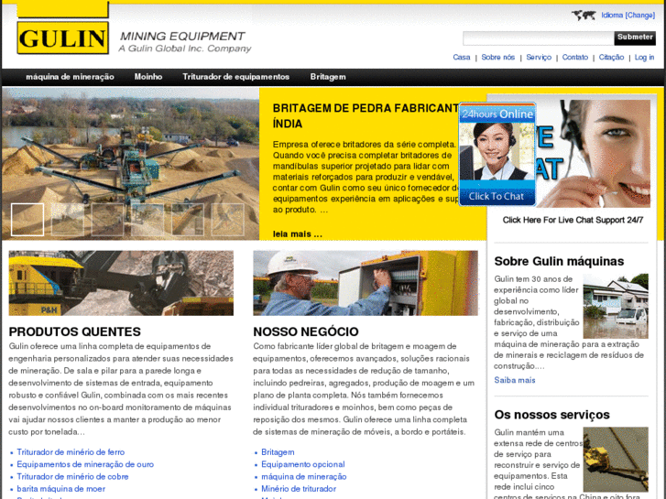Click the Nosso Negócio engineer image
This screenshot has width=666, height=499.
click(x=366, y=283)
